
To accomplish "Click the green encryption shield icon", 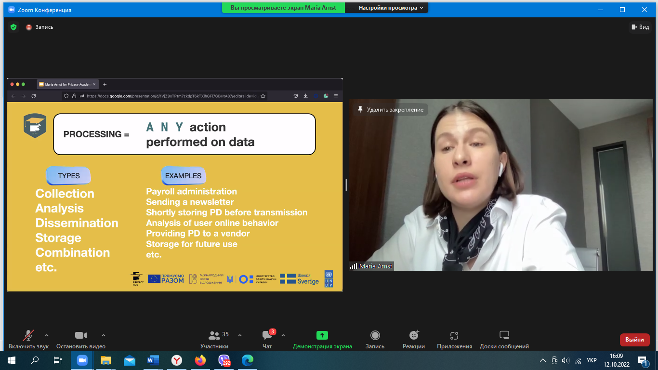I will click(13, 27).
